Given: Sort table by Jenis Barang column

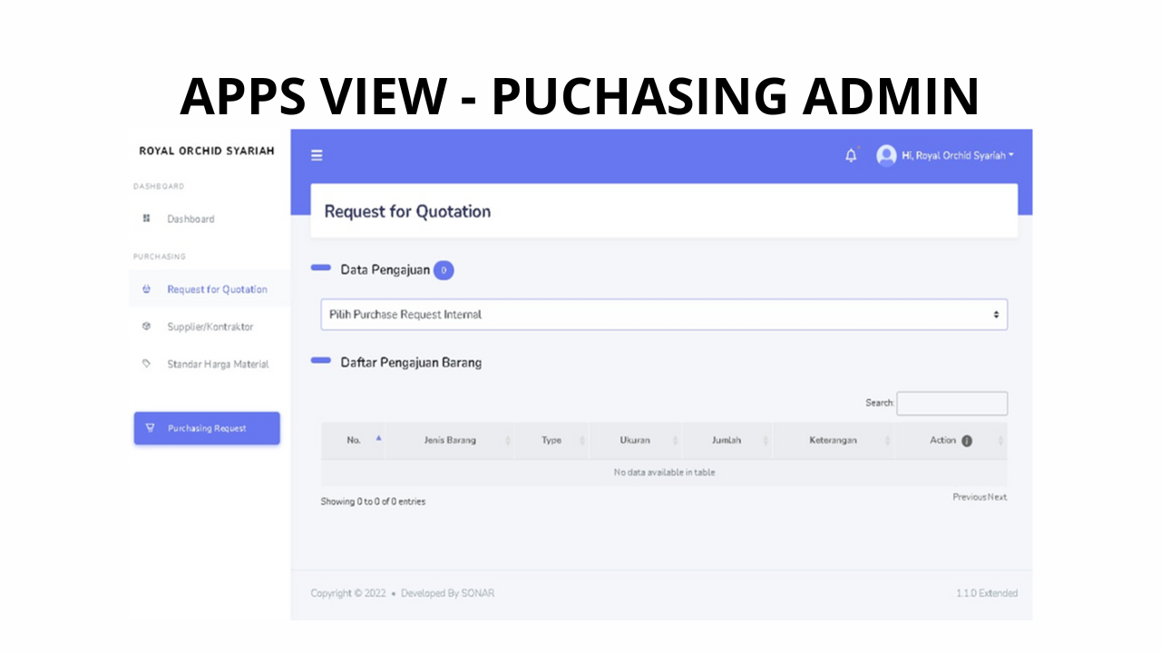Looking at the screenshot, I should 450,441.
